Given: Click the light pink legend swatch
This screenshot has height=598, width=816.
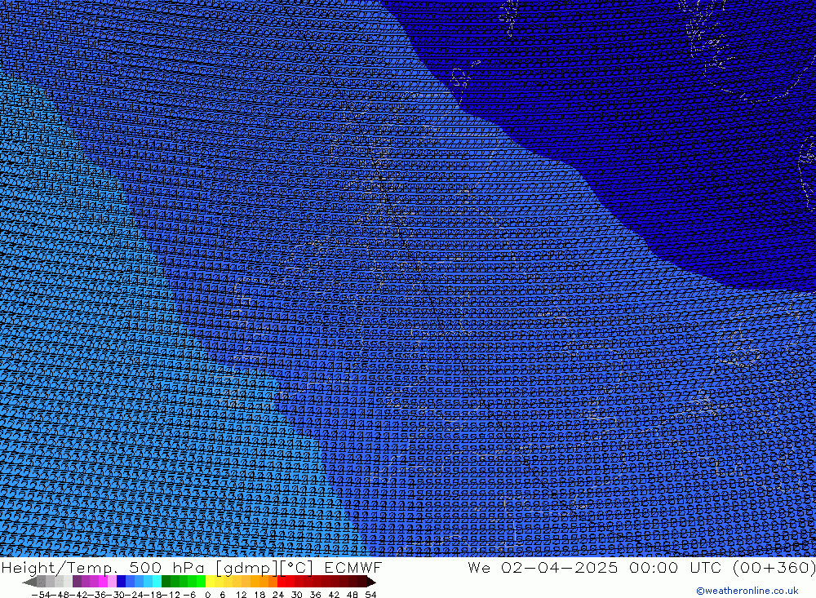Looking at the screenshot, I should 112,582.
